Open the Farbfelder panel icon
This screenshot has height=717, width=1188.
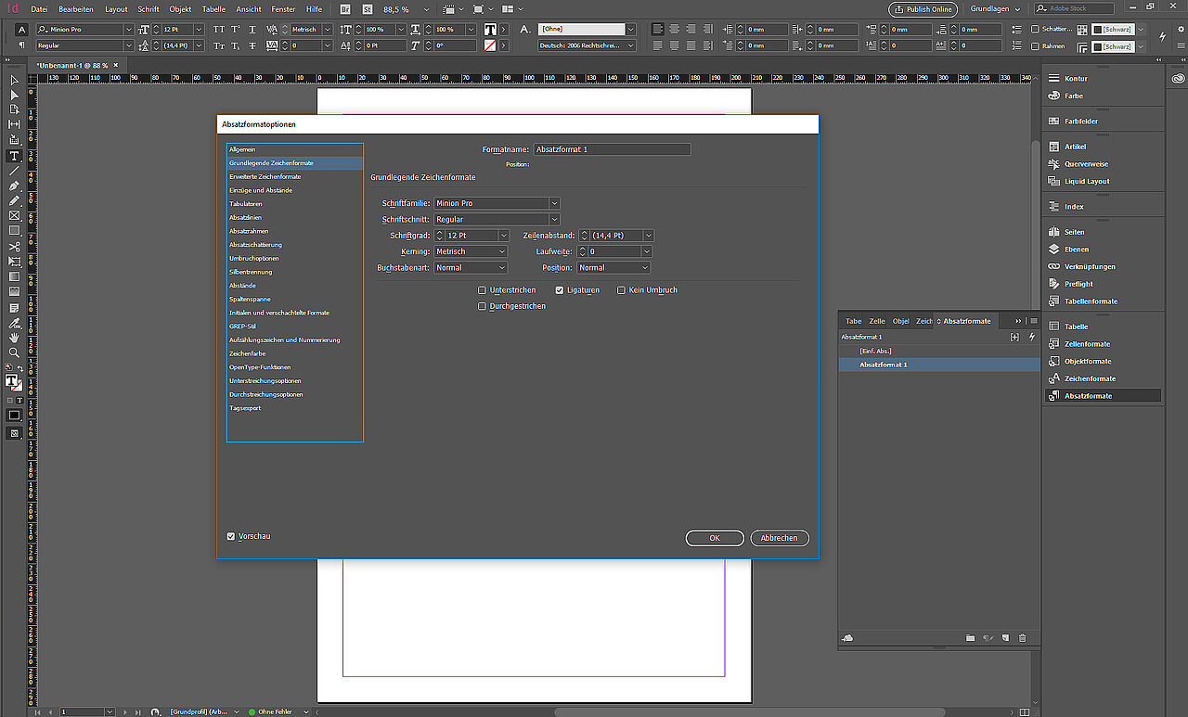pyautogui.click(x=1053, y=122)
